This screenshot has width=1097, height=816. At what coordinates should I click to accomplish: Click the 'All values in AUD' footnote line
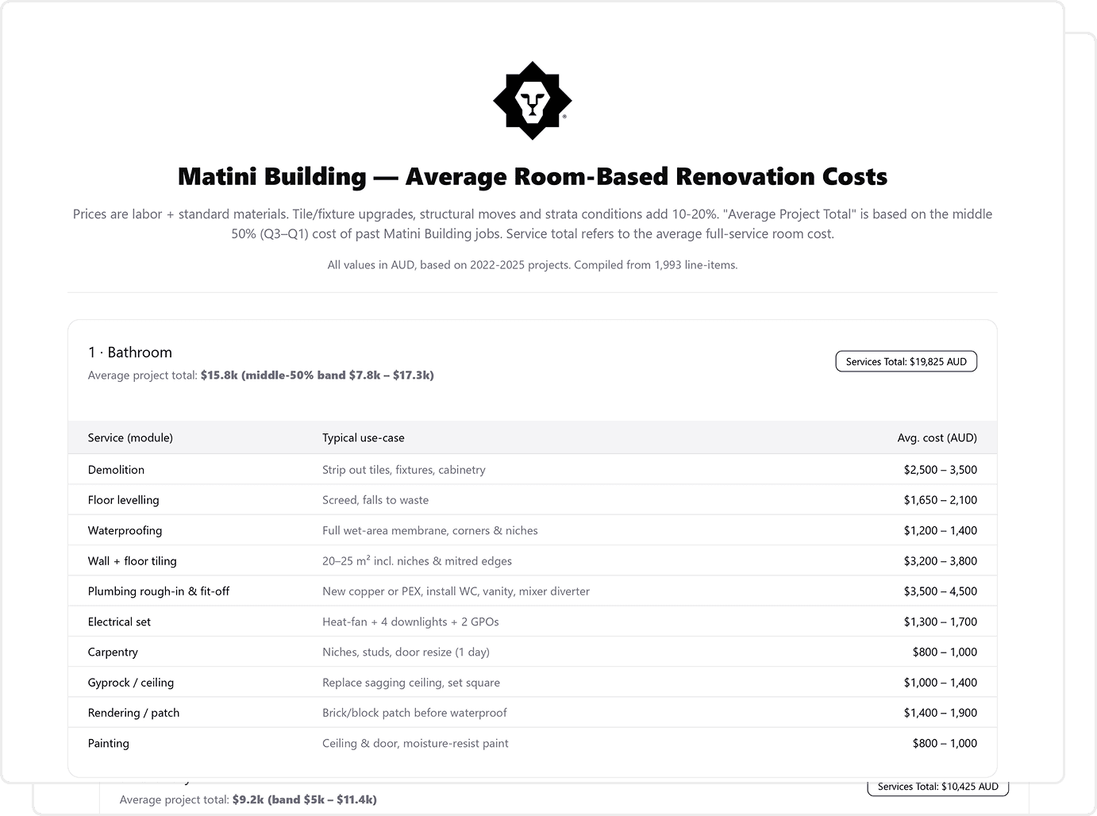click(x=533, y=265)
